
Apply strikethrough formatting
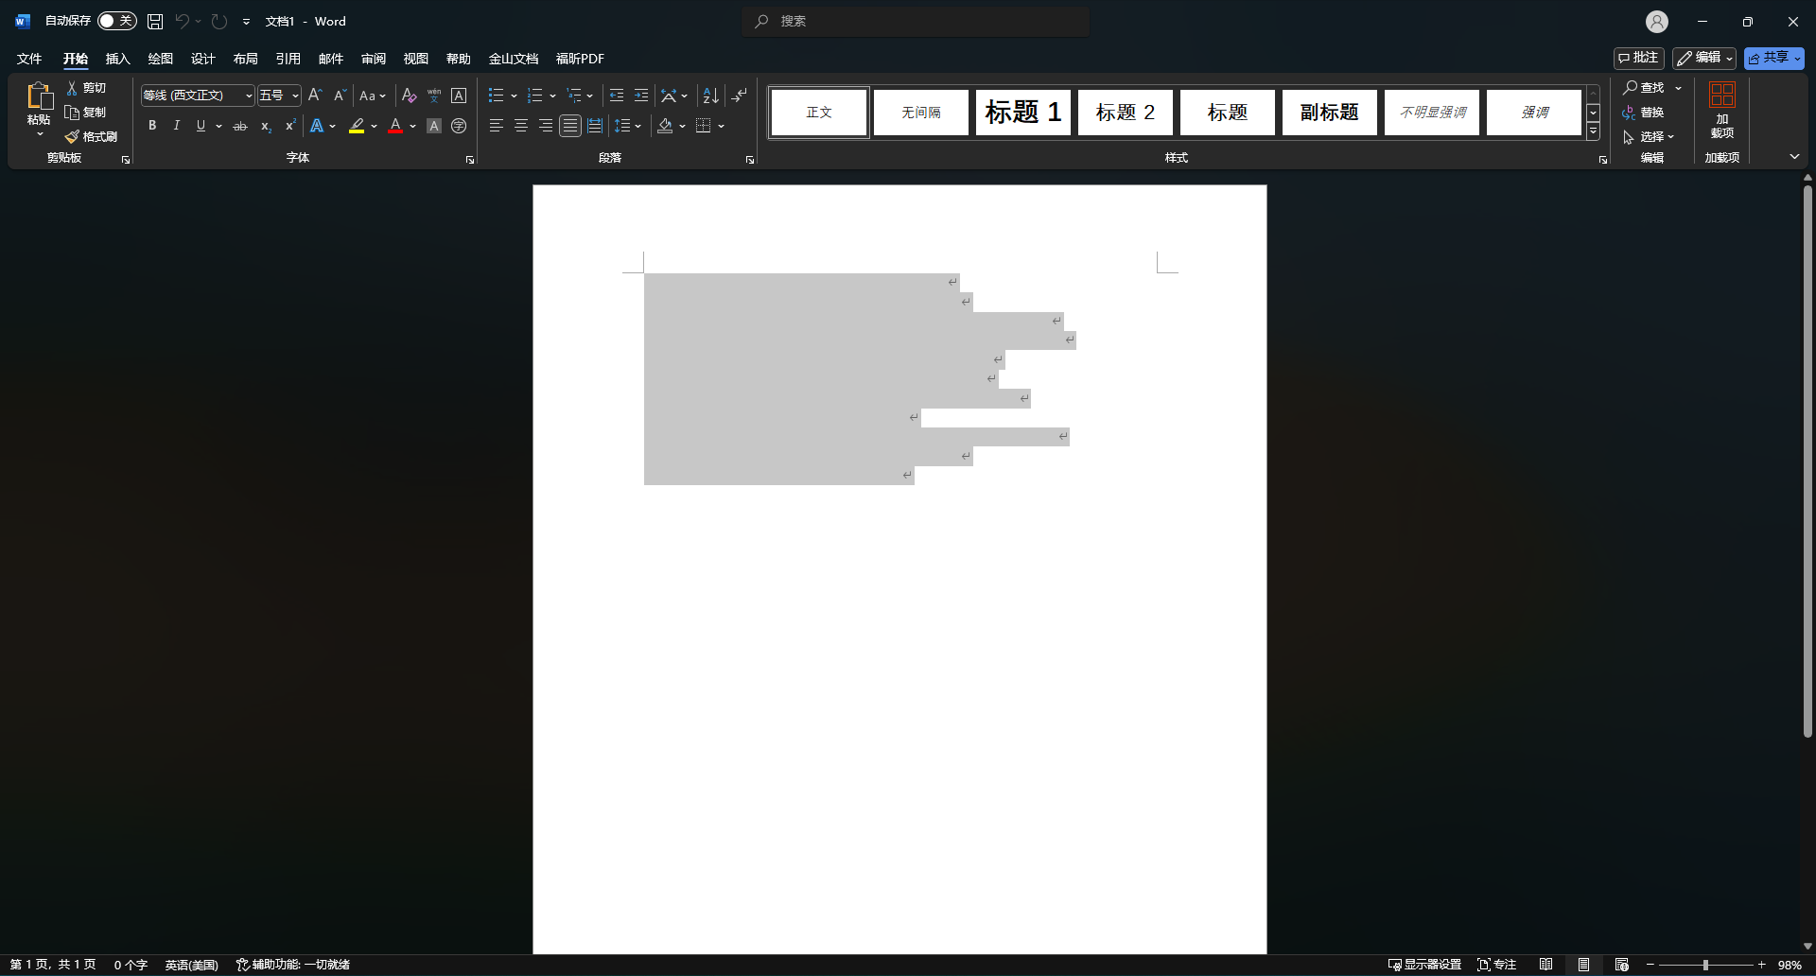(x=240, y=126)
